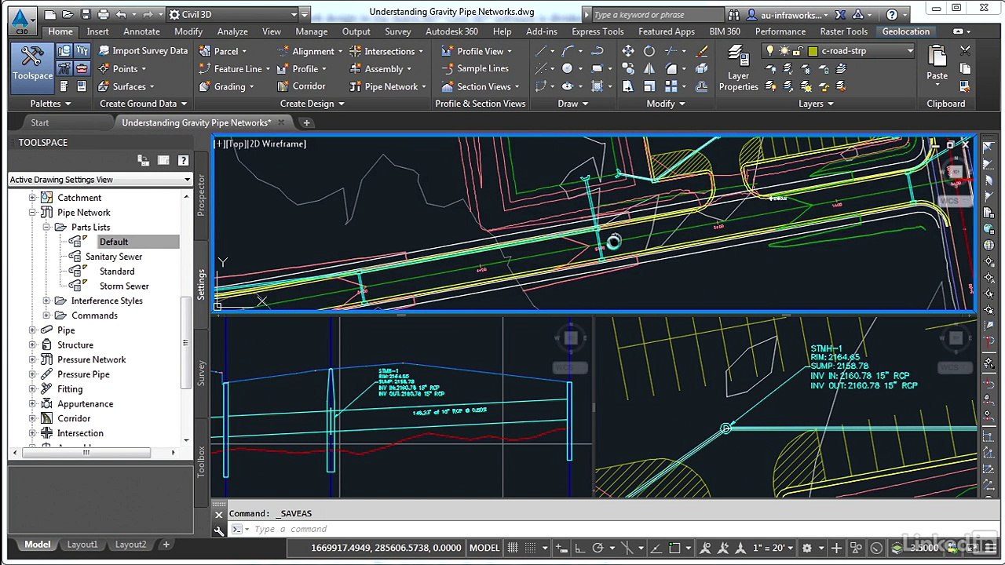Image resolution: width=1005 pixels, height=565 pixels.
Task: Open Toolspace help icon
Action: click(x=183, y=160)
